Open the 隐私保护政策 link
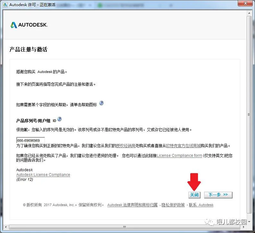The height and width of the screenshot is (233, 255). point(173,205)
